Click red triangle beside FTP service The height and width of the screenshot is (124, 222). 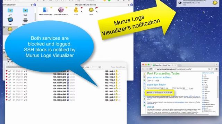82,8
